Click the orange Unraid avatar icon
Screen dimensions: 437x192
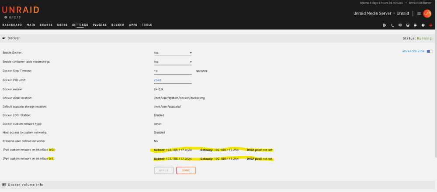point(427,14)
